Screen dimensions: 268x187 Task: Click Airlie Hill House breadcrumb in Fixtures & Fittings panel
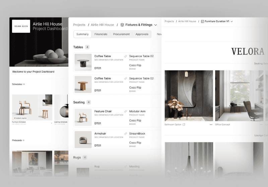(103, 25)
